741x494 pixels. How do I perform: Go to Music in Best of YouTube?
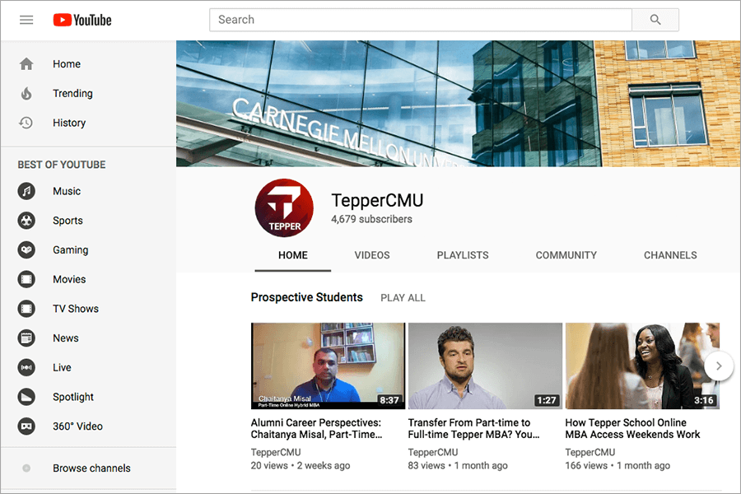coord(67,191)
